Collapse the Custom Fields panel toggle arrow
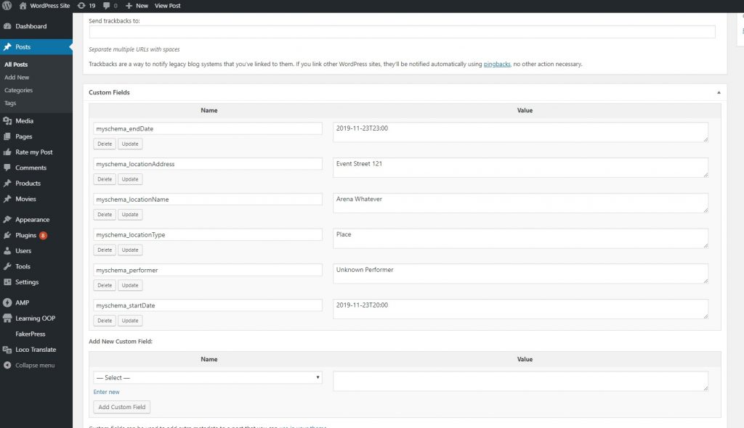Viewport: 744px width, 428px height. [719, 92]
